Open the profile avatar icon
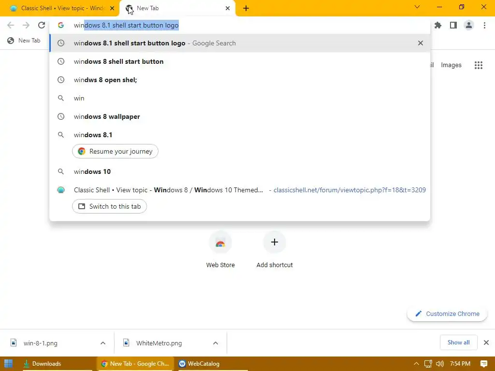 coord(469,25)
